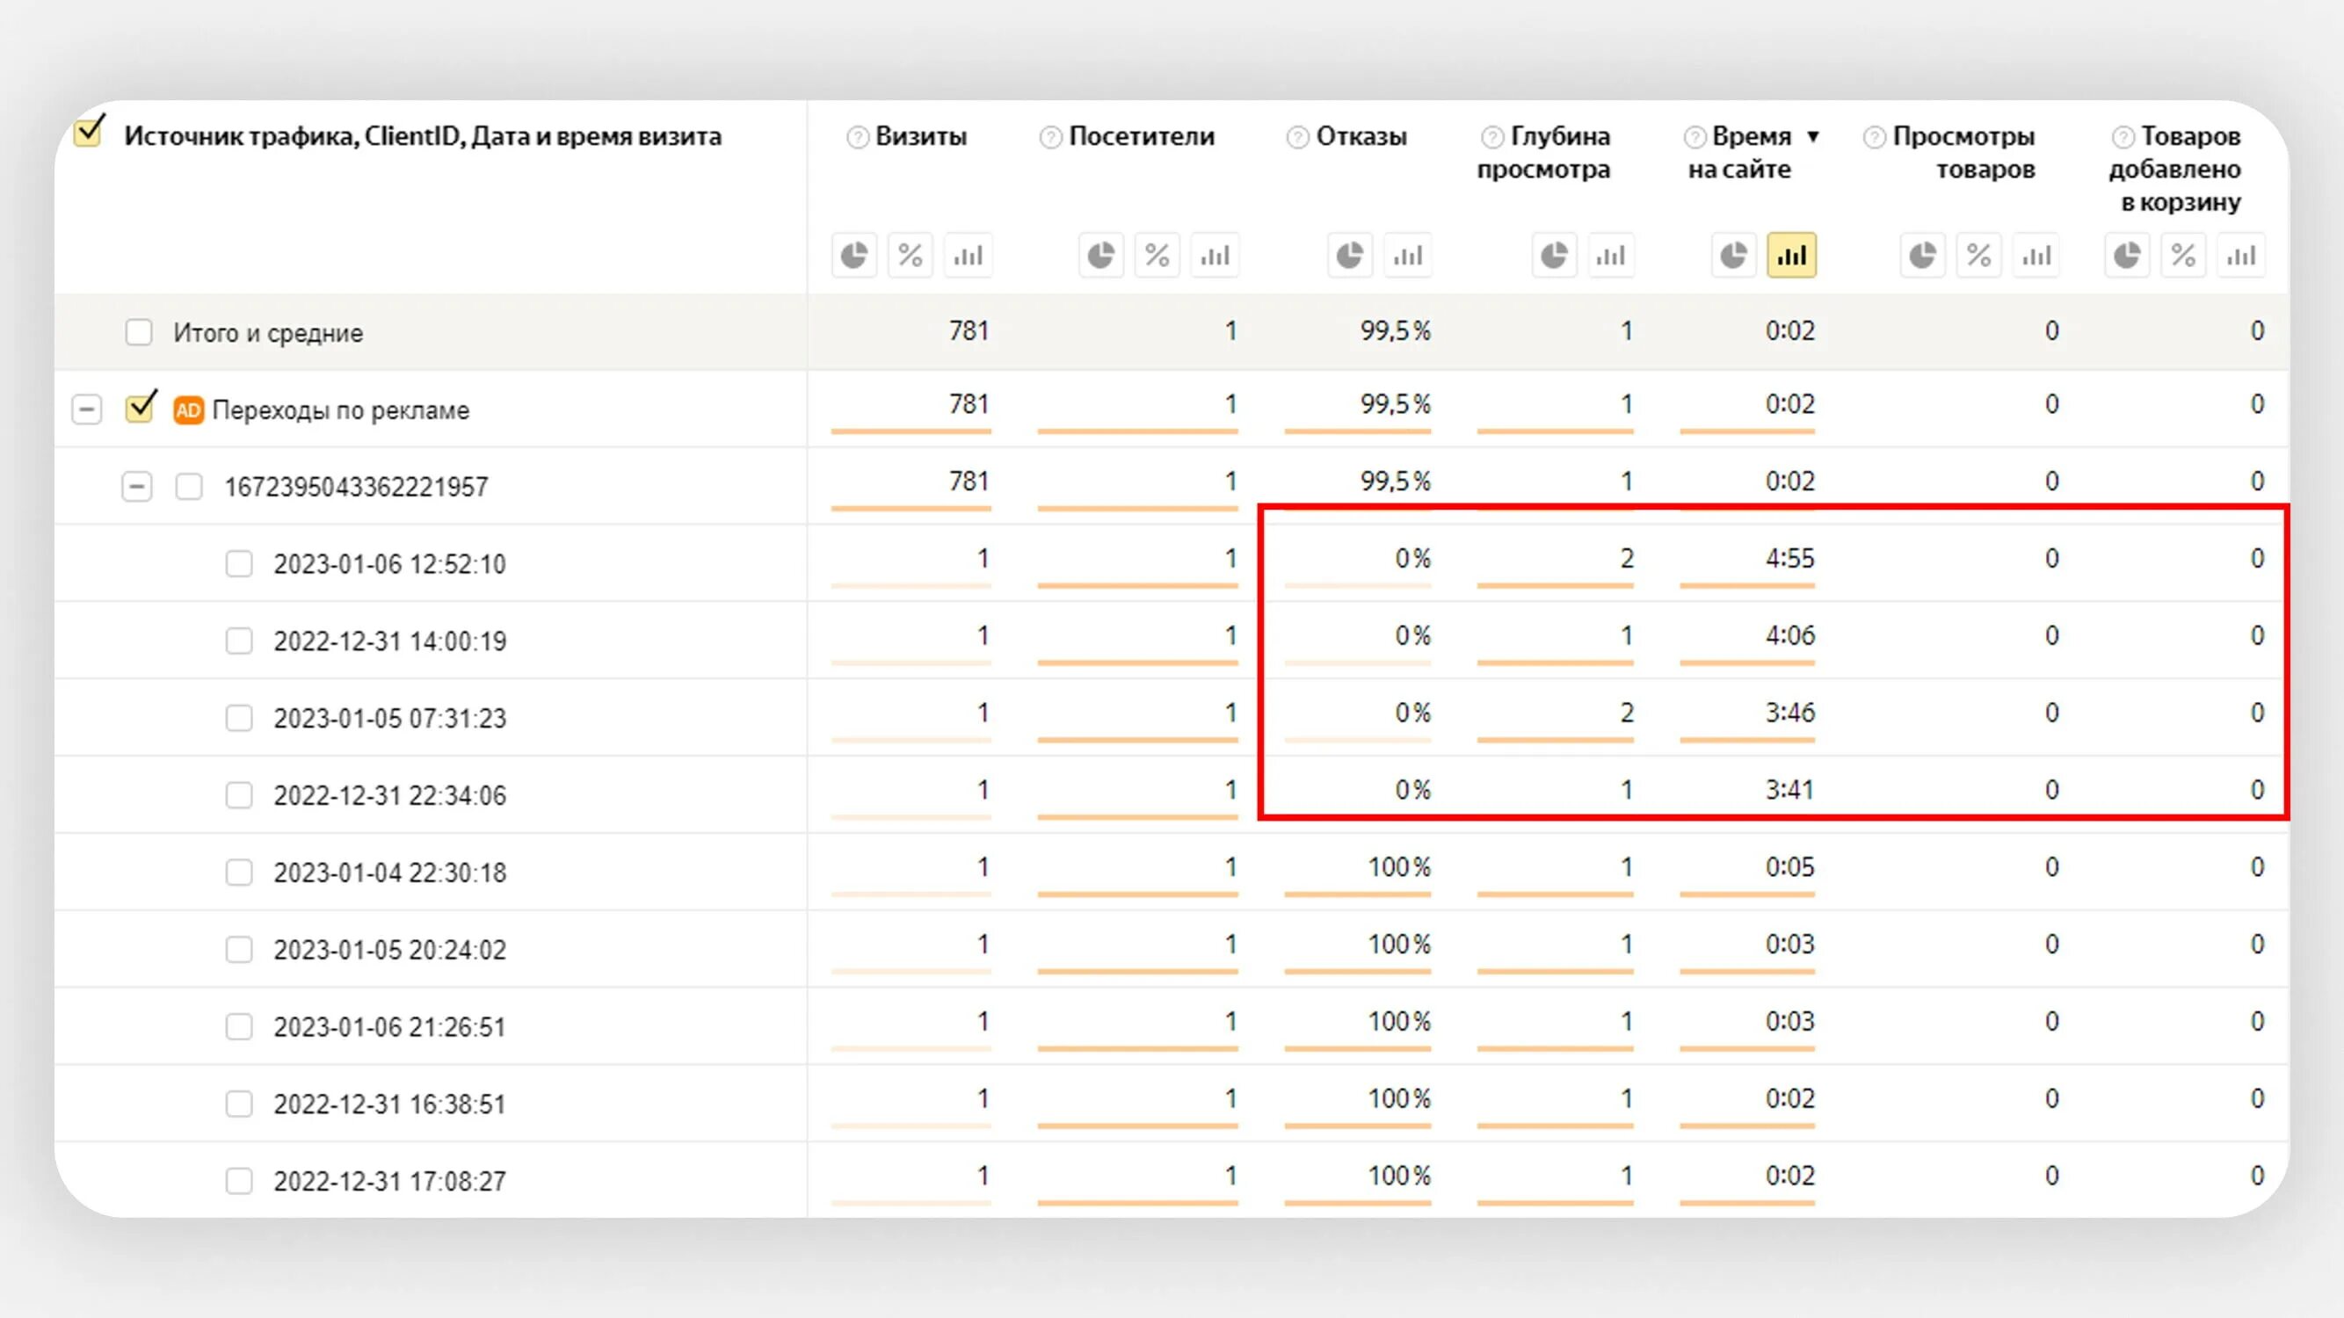The height and width of the screenshot is (1318, 2344).
Task: Select pie chart icon under Глубина просмотра
Action: pos(1554,256)
